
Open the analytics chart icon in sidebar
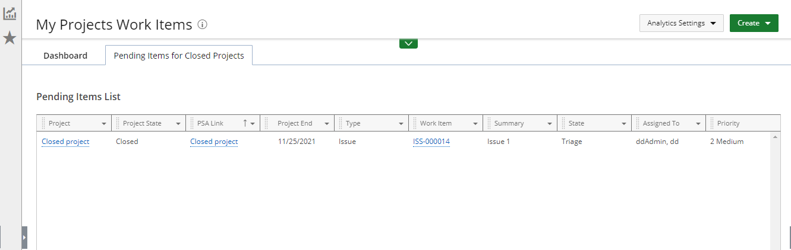(10, 14)
